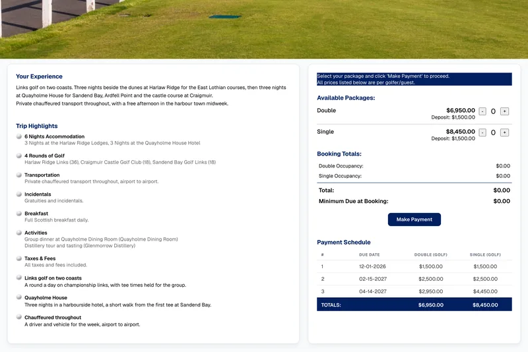Click the golf course hero image

tap(264, 29)
